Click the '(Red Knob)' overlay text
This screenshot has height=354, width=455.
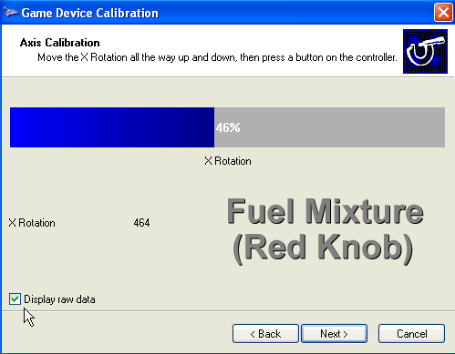click(x=323, y=248)
